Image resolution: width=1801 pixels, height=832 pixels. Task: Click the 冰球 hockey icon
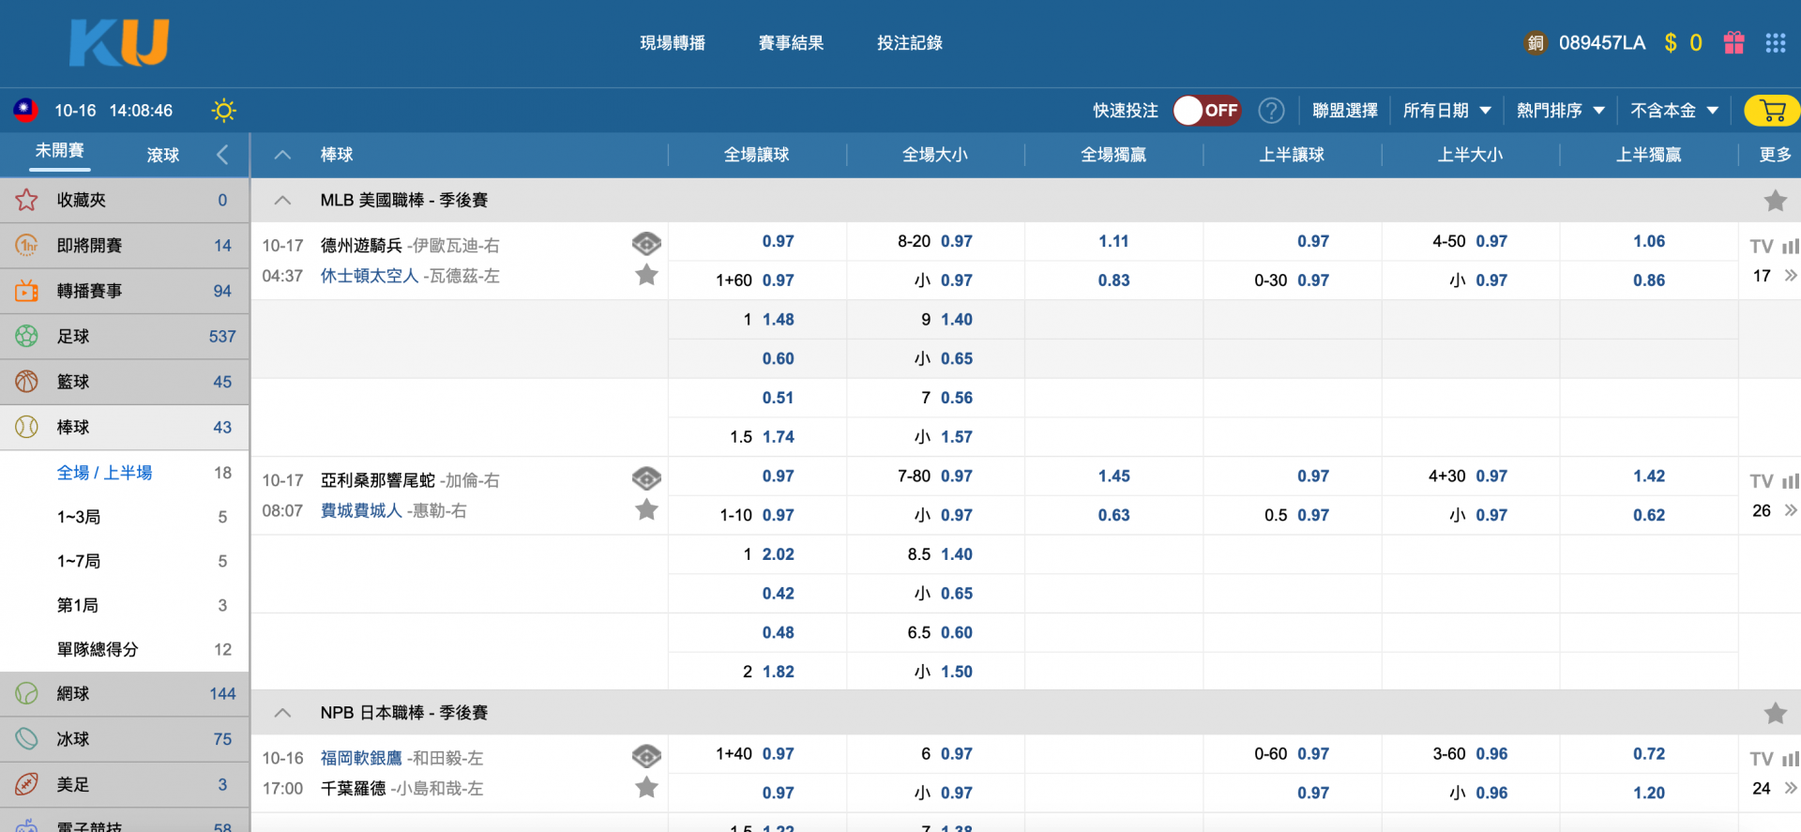point(26,739)
